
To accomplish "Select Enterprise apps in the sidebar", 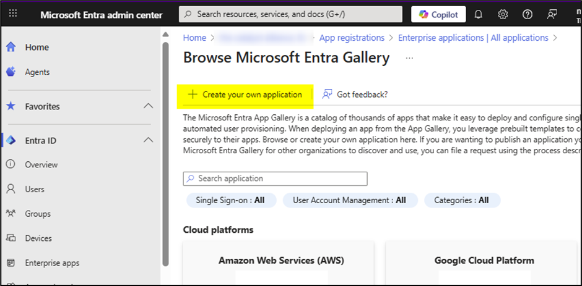I will pos(52,263).
